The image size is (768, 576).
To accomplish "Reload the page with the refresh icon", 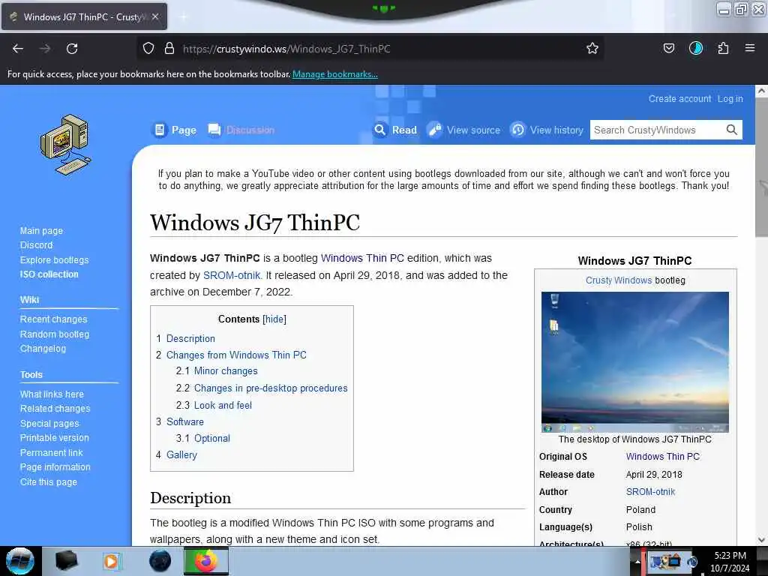I will tap(72, 49).
